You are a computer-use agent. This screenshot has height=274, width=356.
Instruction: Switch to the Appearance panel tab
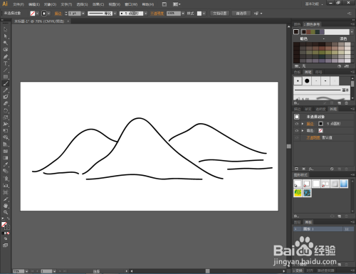[x=333, y=109]
